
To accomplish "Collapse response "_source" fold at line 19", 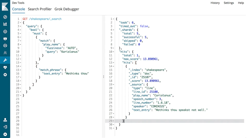I will 113,84.
